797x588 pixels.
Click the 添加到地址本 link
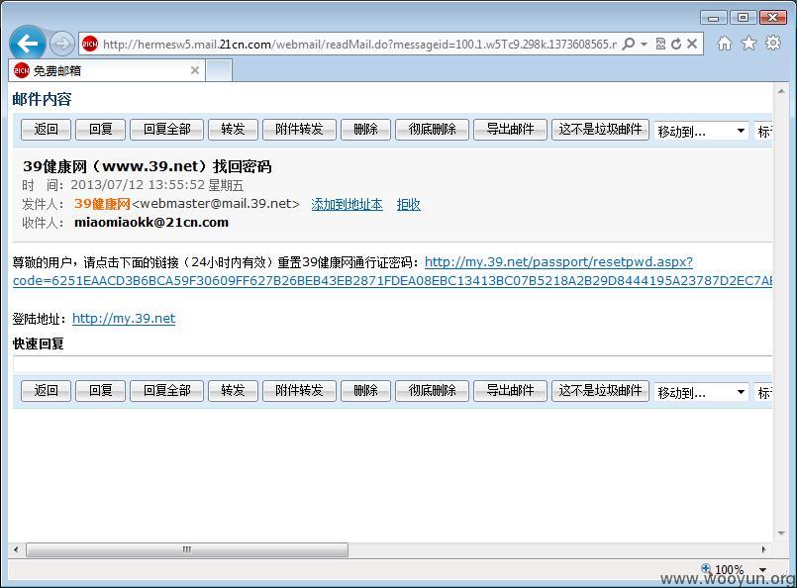click(x=347, y=204)
